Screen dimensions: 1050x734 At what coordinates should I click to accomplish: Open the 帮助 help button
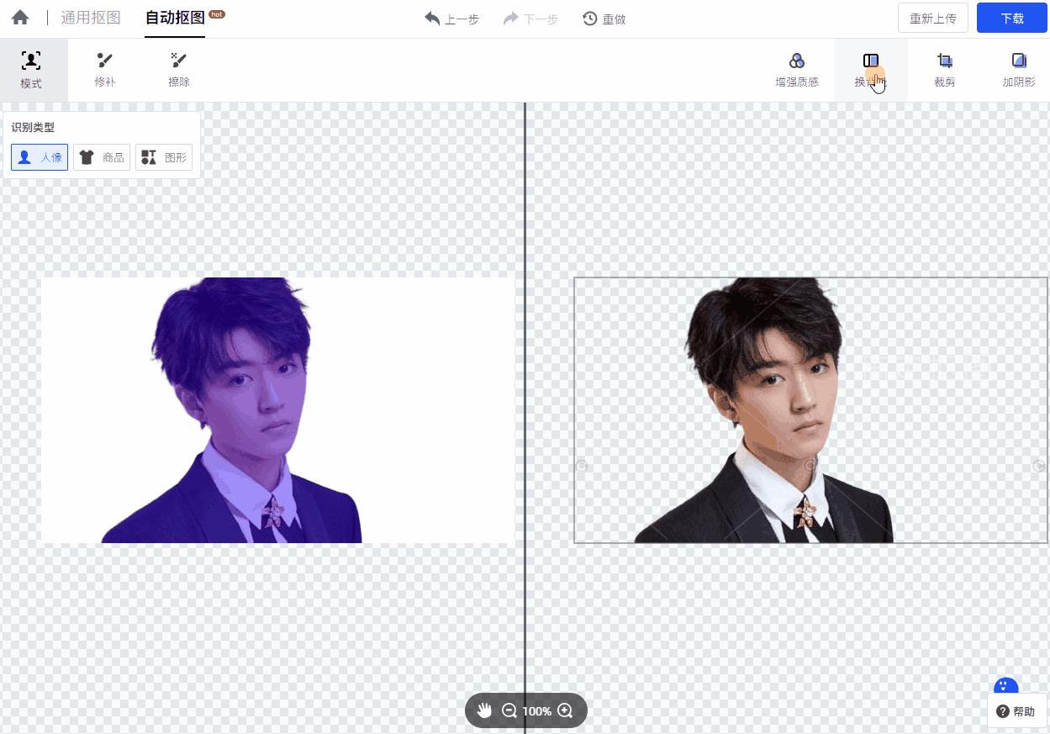1016,711
